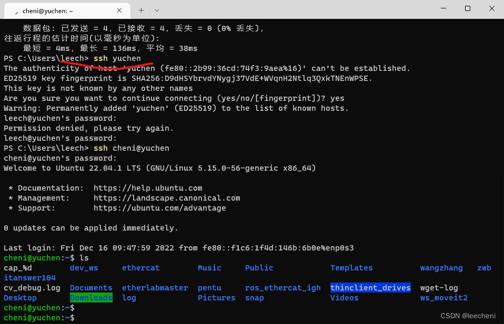Click the ros_ethercat_igh directory name
The image size is (504, 324).
tap(283, 287)
